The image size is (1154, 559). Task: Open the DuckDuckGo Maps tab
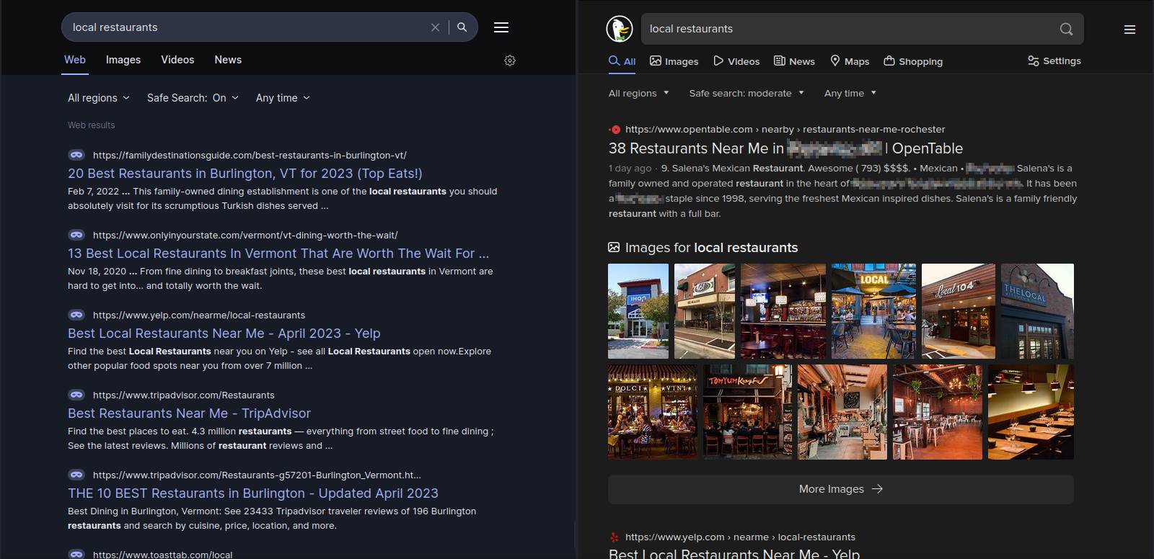point(850,61)
